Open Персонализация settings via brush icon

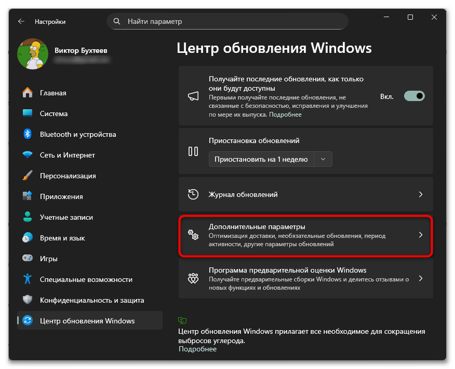[x=26, y=176]
